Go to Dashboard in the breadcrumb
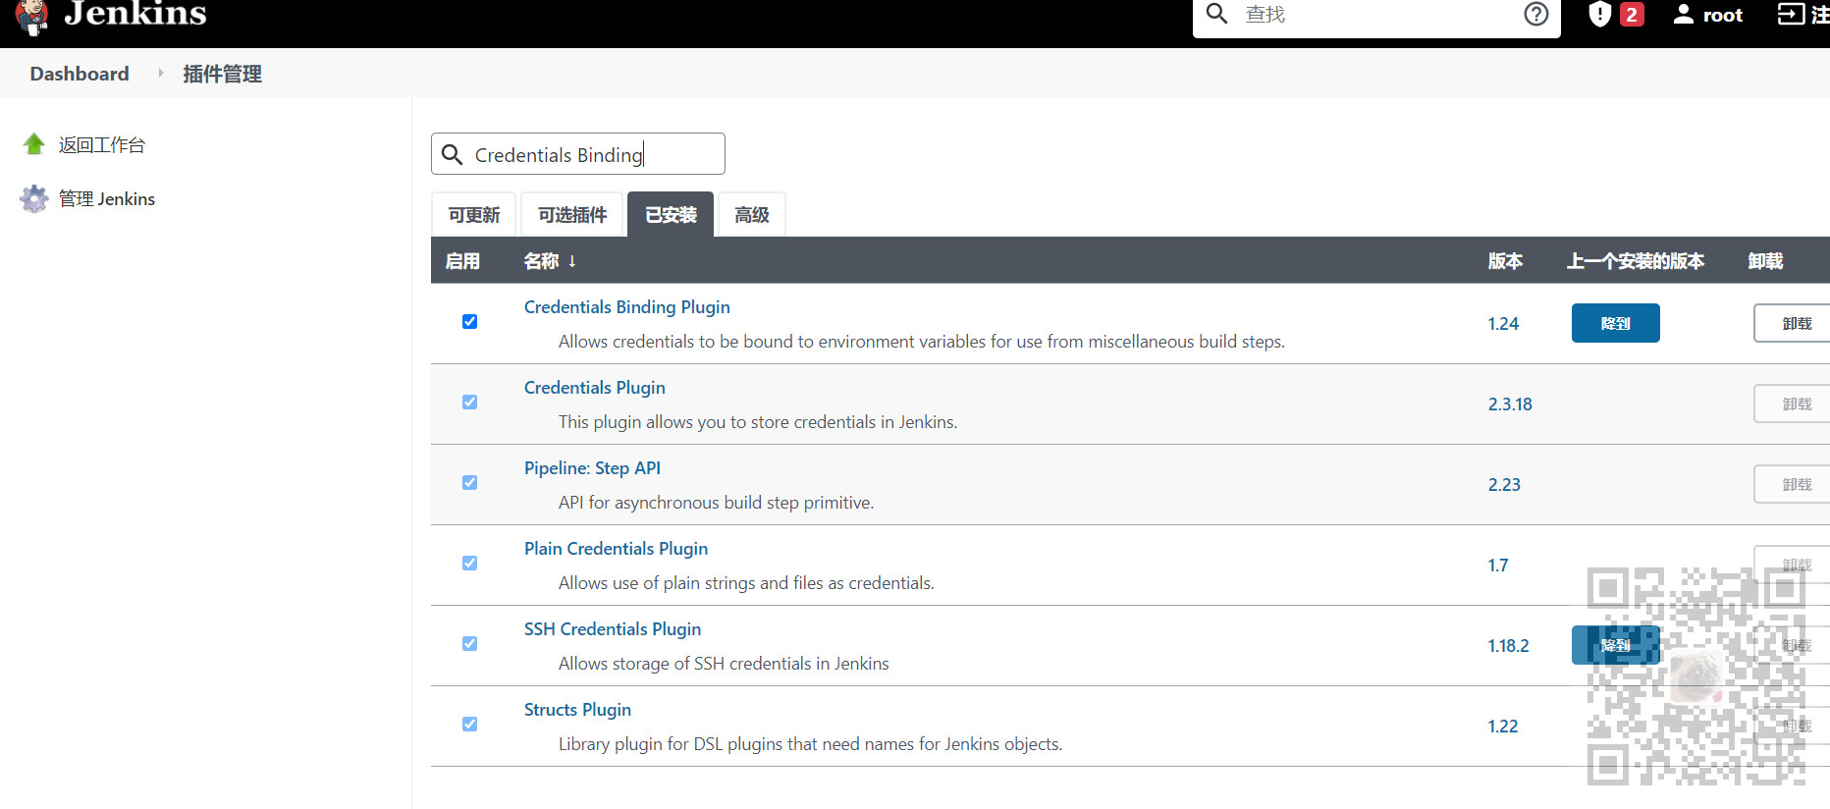 point(80,74)
